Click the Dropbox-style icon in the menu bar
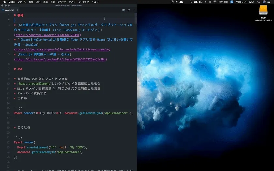 (x=177, y=2)
